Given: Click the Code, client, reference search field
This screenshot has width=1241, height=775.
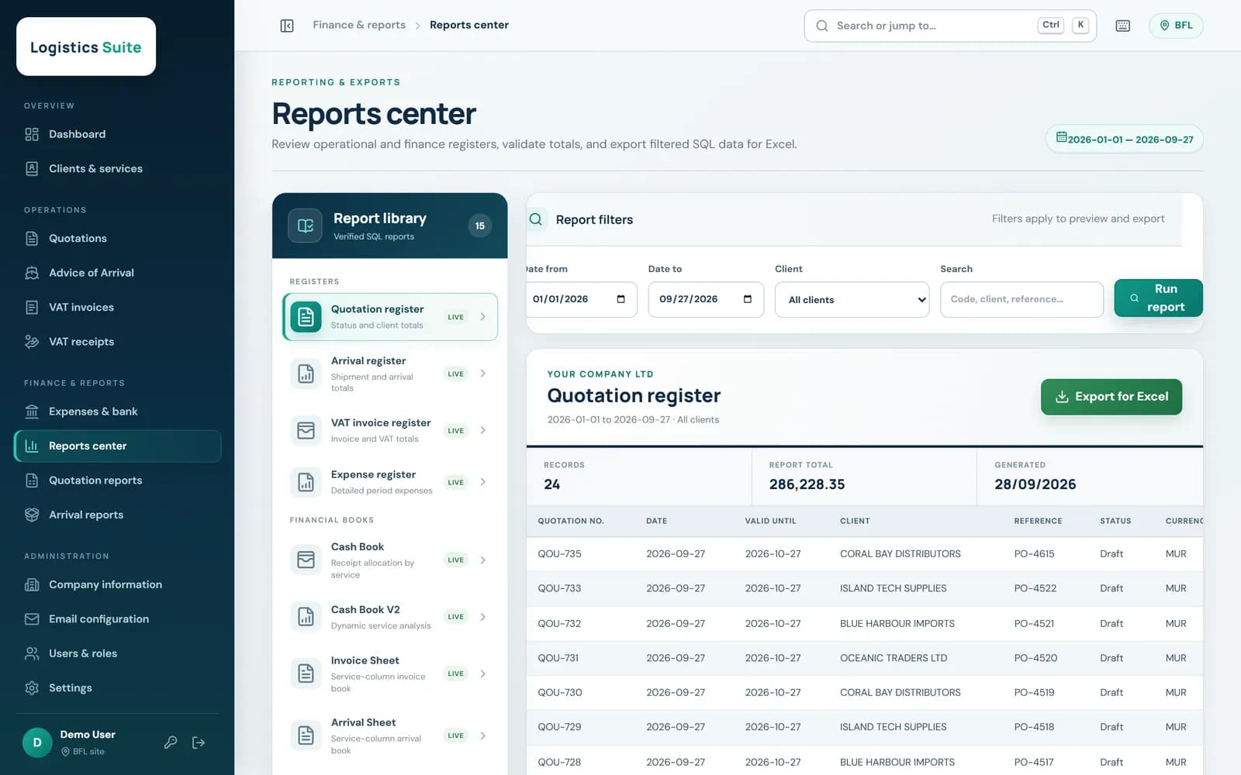Looking at the screenshot, I should pos(1021,299).
